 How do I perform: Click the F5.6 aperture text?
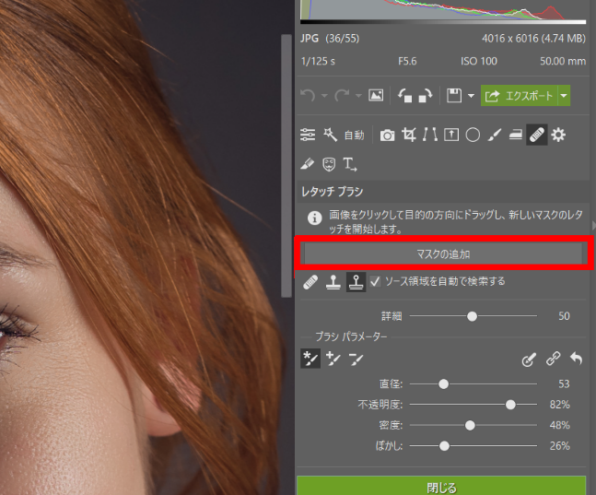pyautogui.click(x=407, y=61)
